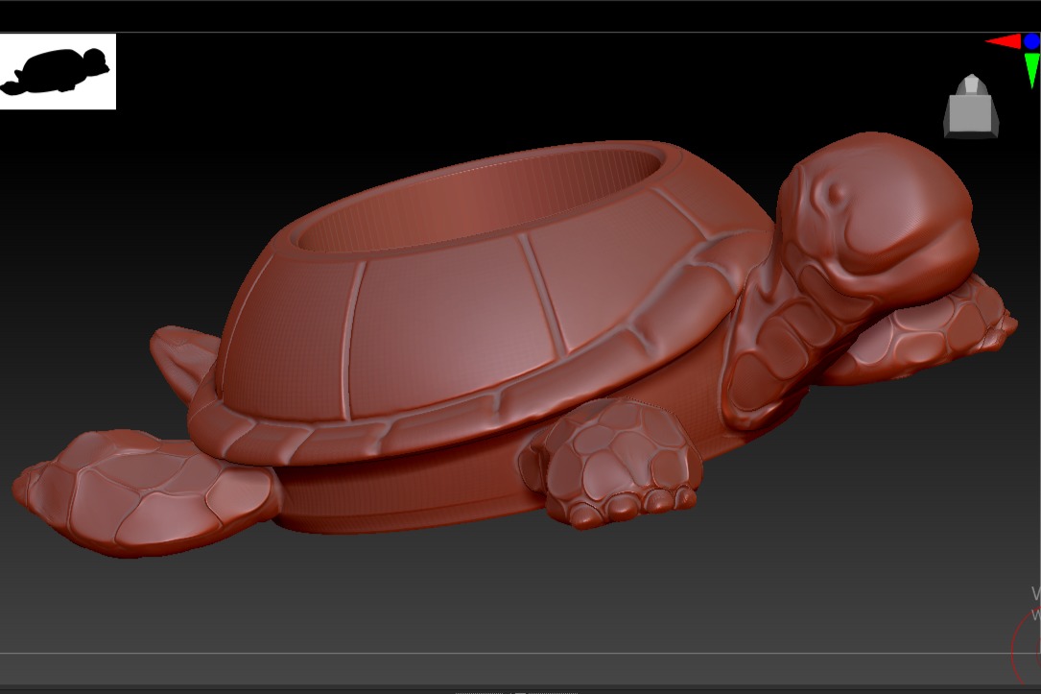Click the turtle silhouette thumbnail preview
The height and width of the screenshot is (694, 1041).
point(58,72)
